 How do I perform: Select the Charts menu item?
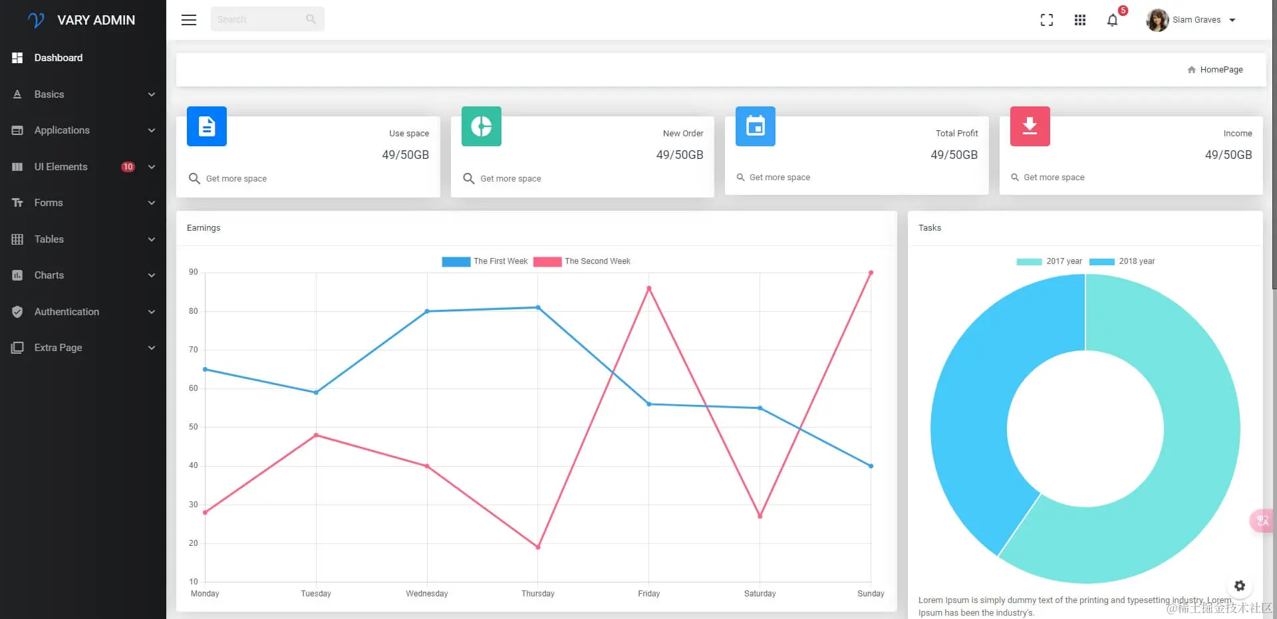[x=83, y=275]
